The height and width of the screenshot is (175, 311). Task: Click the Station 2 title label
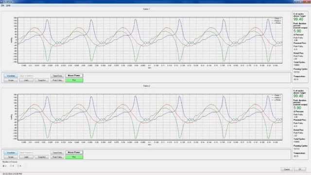coord(146,86)
